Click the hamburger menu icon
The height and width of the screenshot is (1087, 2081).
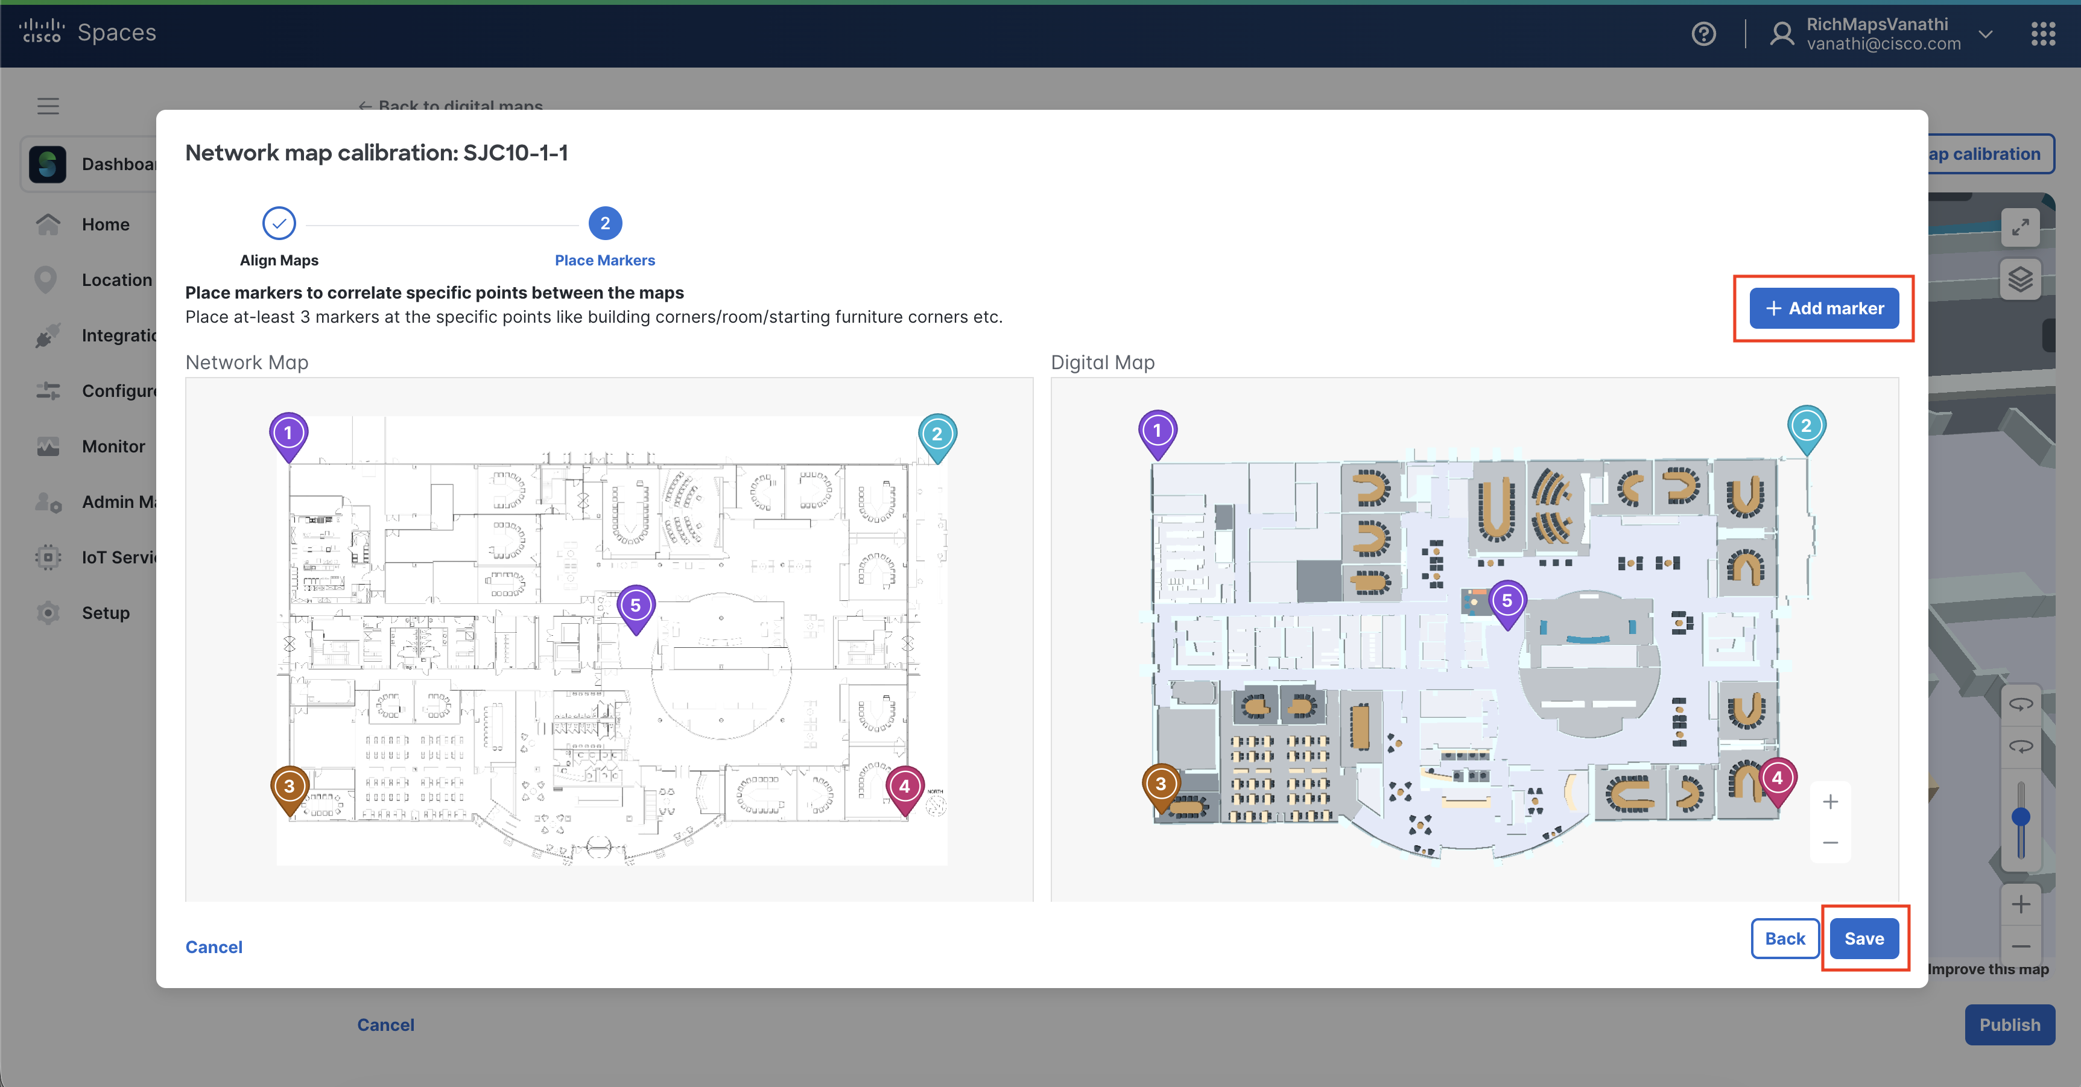(x=48, y=106)
